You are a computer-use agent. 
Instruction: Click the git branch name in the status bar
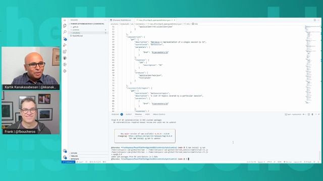click(x=80, y=162)
